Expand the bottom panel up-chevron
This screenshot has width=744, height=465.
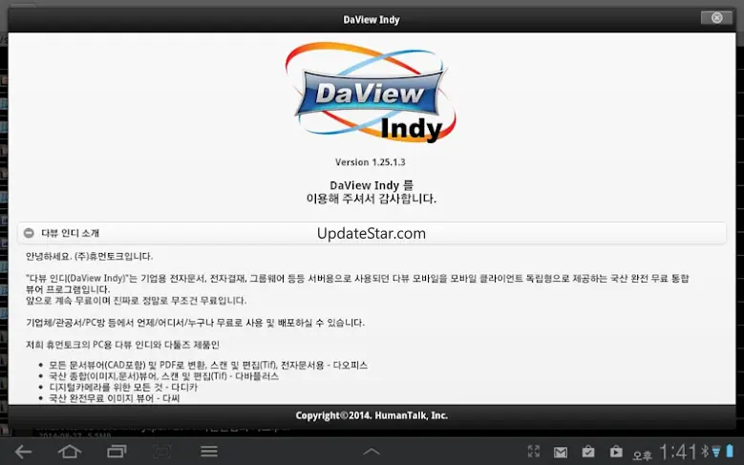(372, 451)
